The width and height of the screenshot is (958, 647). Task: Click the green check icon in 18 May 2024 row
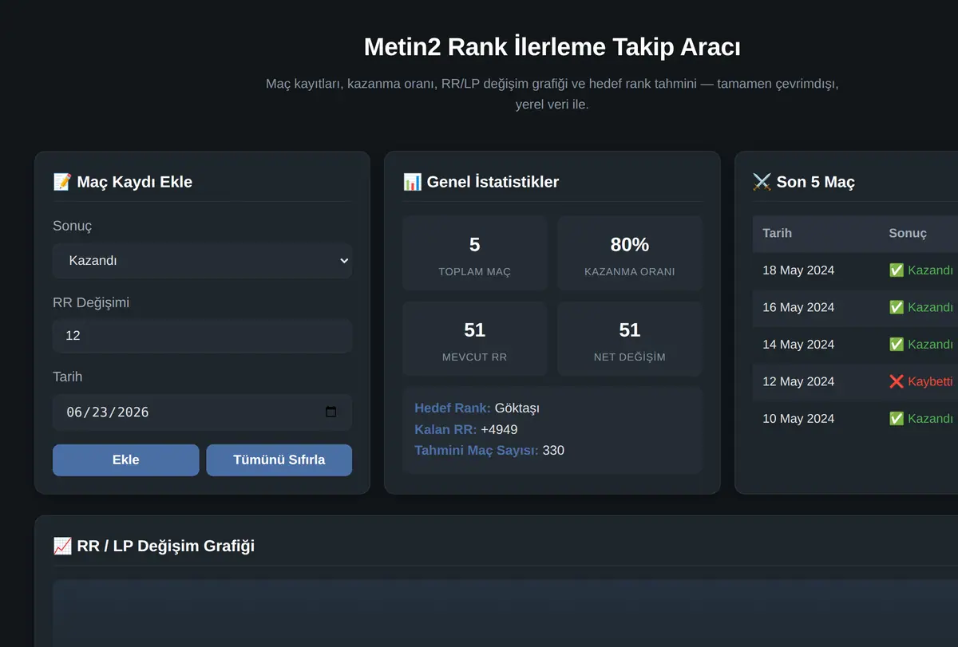(897, 270)
